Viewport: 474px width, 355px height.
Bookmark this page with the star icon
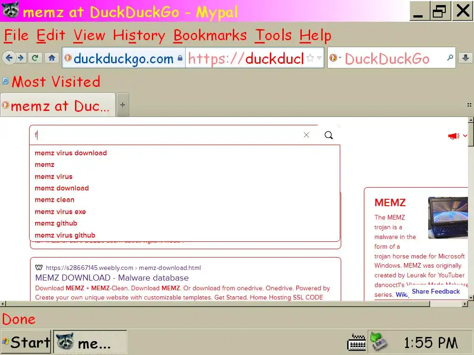310,58
